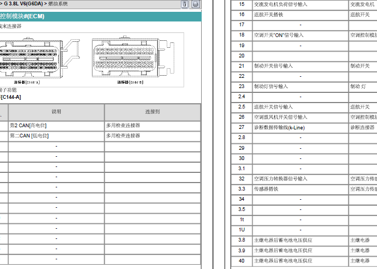Image resolution: width=377 pixels, height=269 pixels.
Task: Click the 巡航开关搭铁 description cell
Action: click(300, 14)
